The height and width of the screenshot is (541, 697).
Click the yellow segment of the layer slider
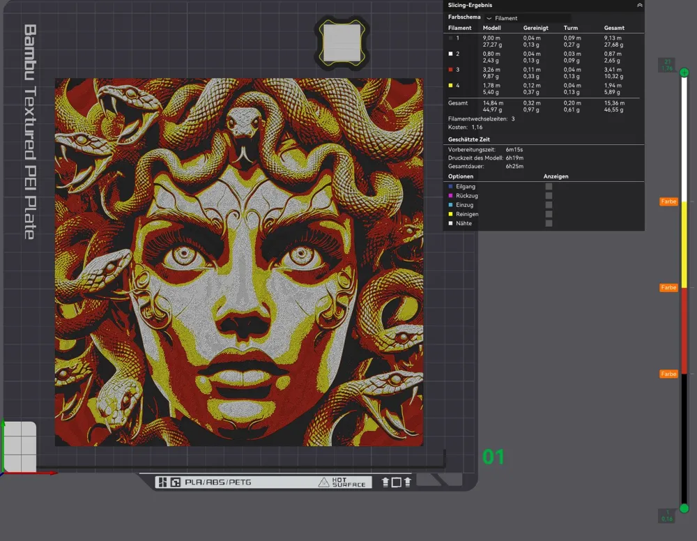click(684, 245)
